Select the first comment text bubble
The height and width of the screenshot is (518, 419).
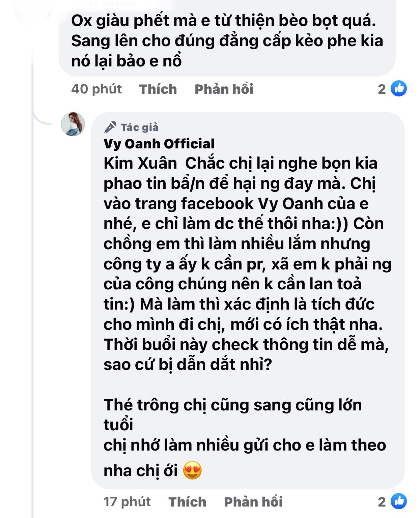[x=223, y=40]
